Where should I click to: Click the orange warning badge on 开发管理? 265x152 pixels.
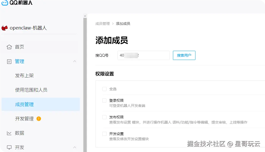(39, 119)
